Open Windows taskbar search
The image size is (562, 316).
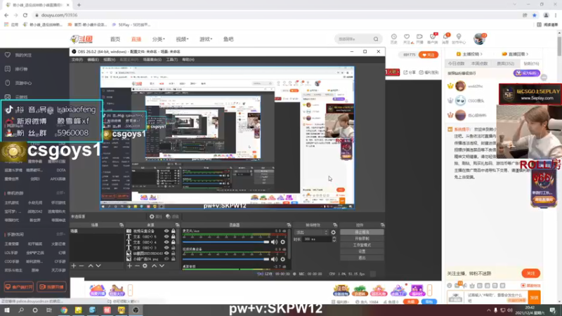[x=21, y=310]
